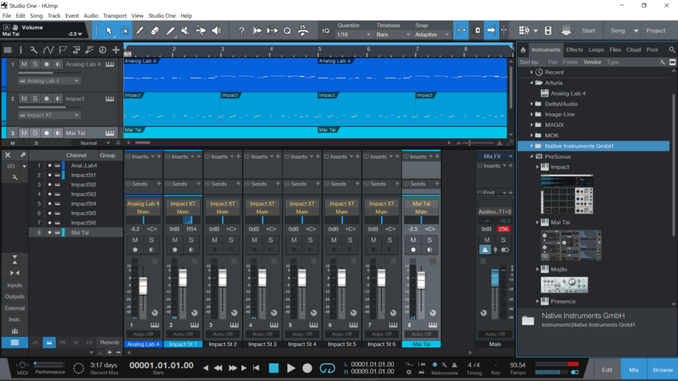The width and height of the screenshot is (678, 381).
Task: Record-arm the Mai Tai track
Action: pyautogui.click(x=46, y=133)
